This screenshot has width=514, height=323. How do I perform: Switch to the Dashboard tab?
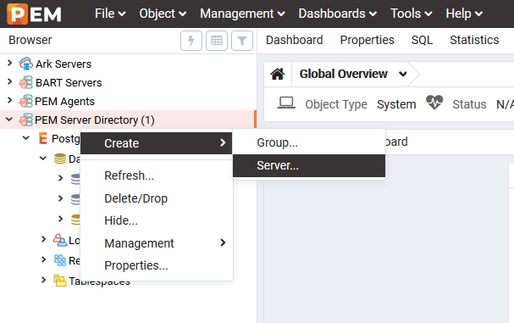pyautogui.click(x=295, y=40)
